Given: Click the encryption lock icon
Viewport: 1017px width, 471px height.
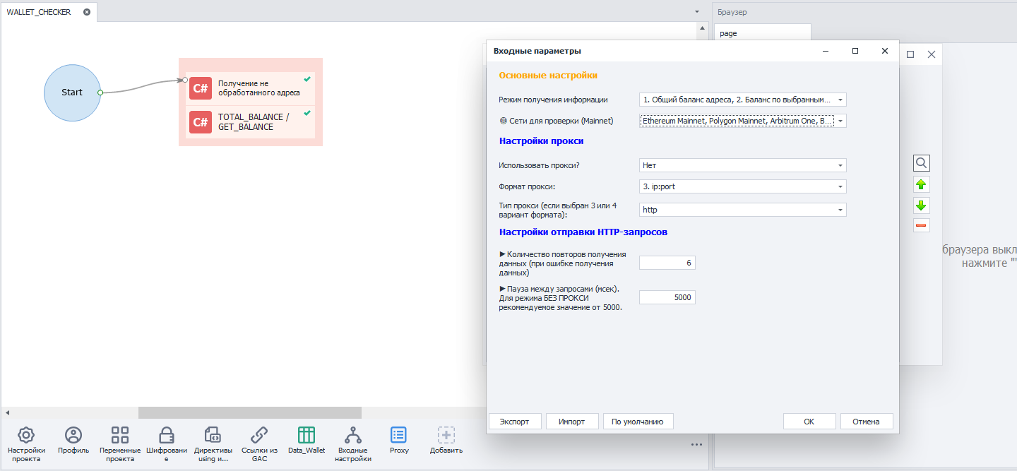Looking at the screenshot, I should [167, 435].
